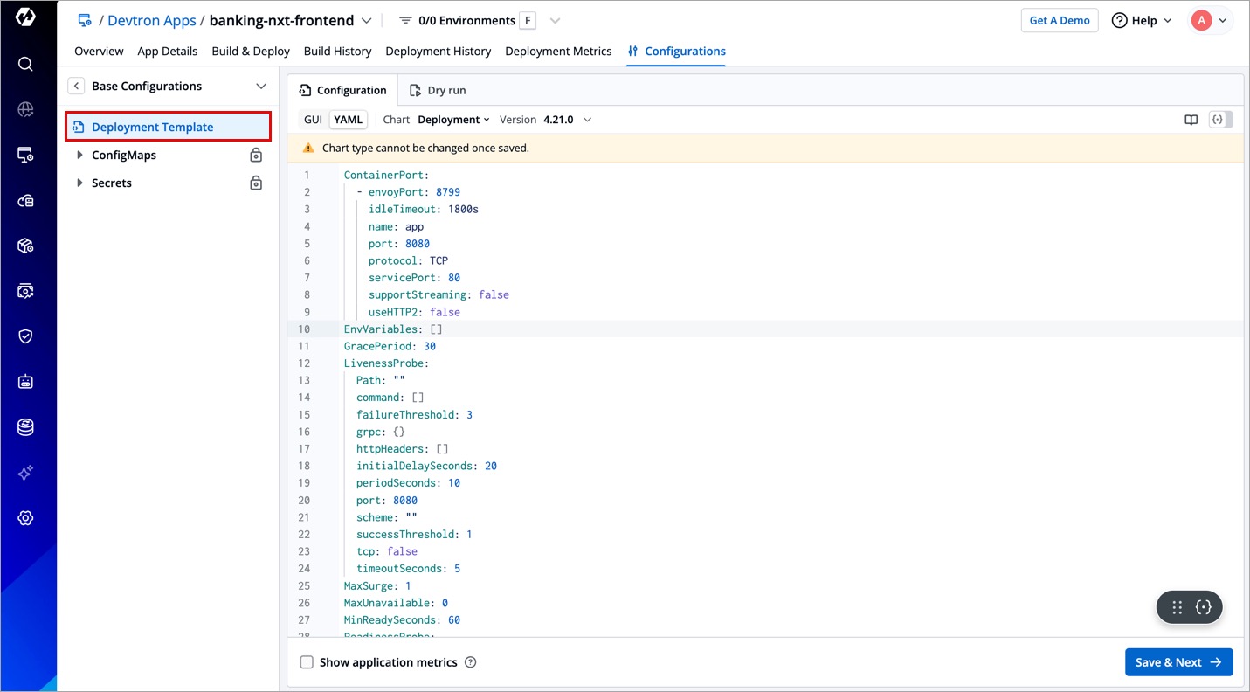Click the Get A Demo button
The image size is (1250, 692).
1059,20
